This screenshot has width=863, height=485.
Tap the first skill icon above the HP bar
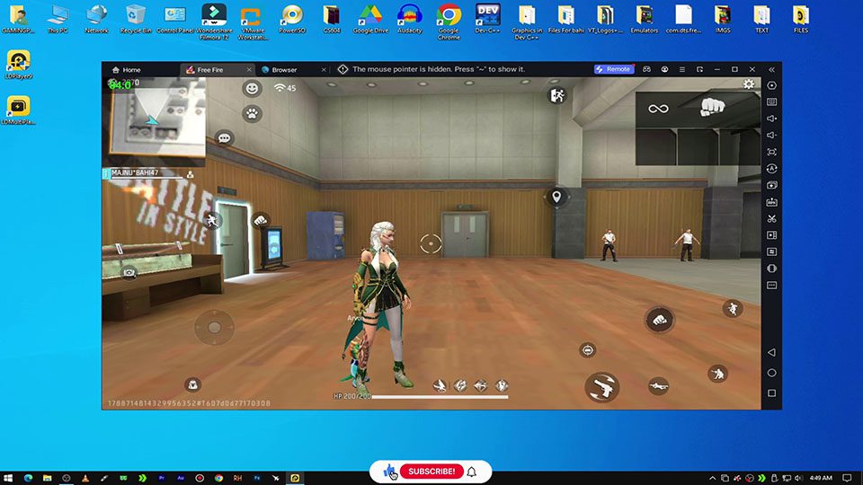pyautogui.click(x=440, y=385)
